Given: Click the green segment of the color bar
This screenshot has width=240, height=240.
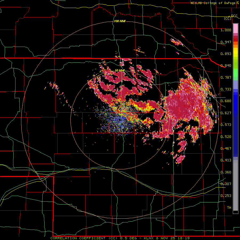Looking at the screenshot, I should point(235,73).
